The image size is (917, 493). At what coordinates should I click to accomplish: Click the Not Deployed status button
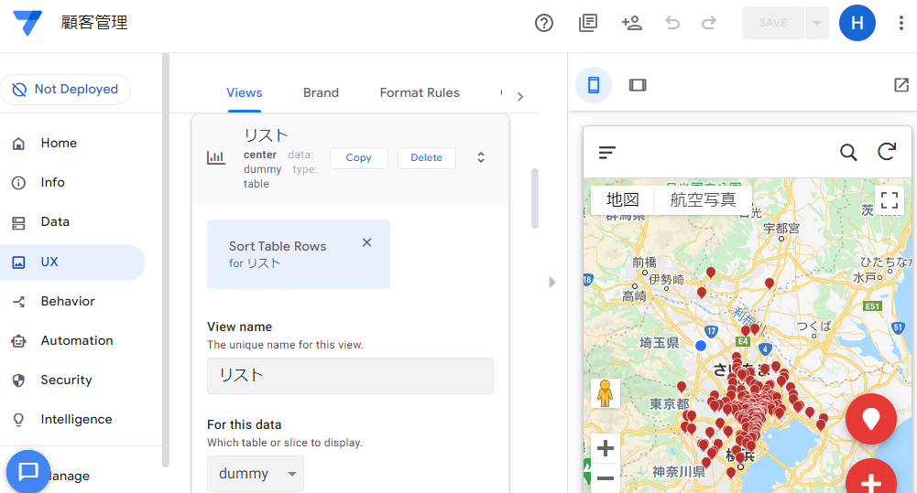tap(66, 90)
